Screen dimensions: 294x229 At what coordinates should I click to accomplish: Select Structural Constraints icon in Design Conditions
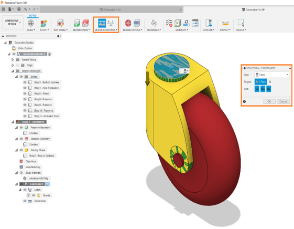102,23
